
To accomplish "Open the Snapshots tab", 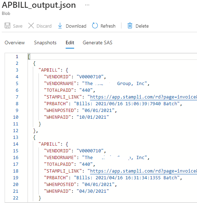I will [45, 43].
